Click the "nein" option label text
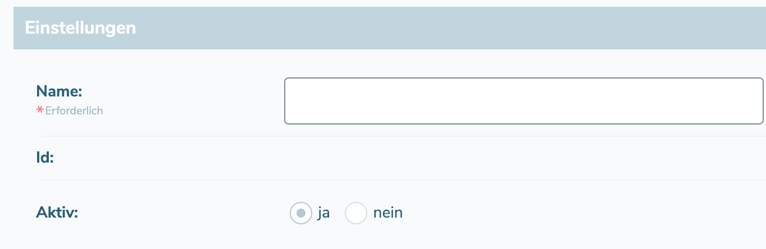Screen dimensions: 766x249 387,213
